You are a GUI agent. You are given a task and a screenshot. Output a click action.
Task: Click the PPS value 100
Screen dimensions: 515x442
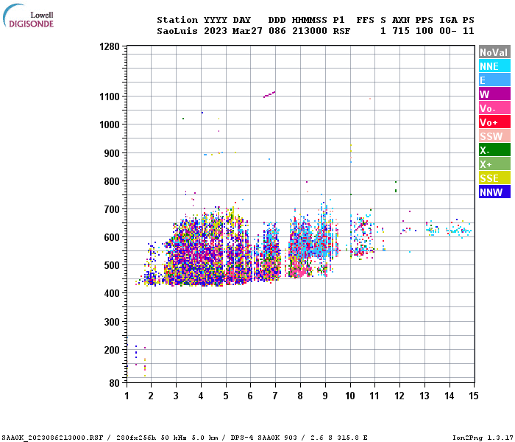click(424, 31)
